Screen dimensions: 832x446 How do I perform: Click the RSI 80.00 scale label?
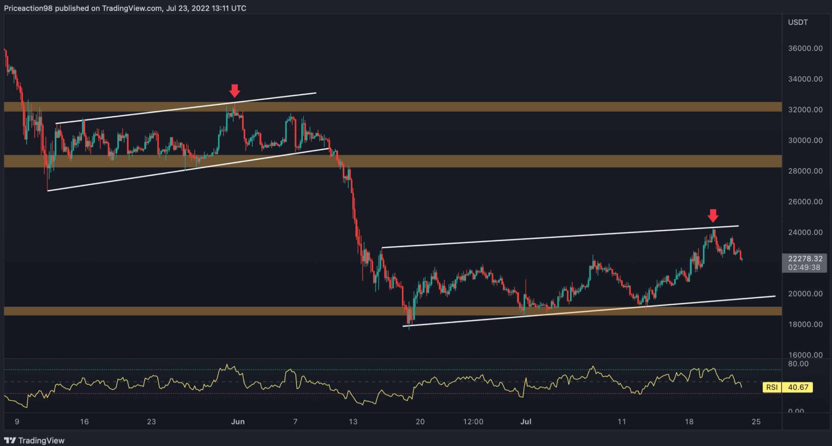click(x=798, y=364)
